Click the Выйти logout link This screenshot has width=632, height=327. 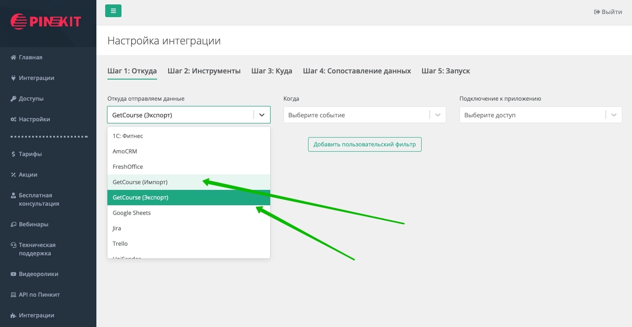pyautogui.click(x=608, y=12)
